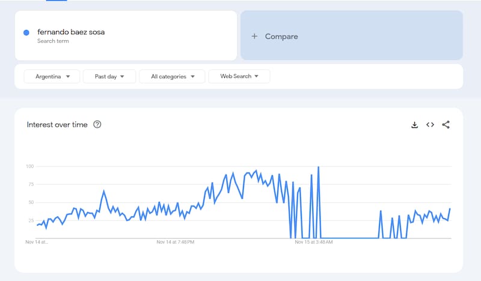The image size is (481, 281).
Task: Click the Search term subtitle text
Action: point(53,41)
